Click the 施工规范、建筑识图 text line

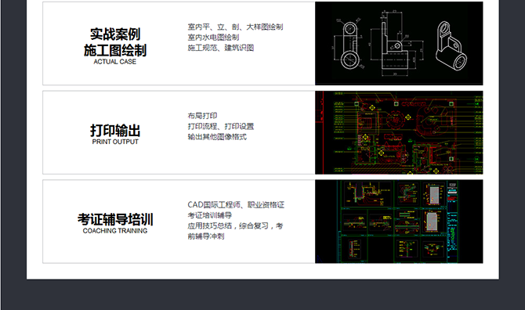pos(221,48)
